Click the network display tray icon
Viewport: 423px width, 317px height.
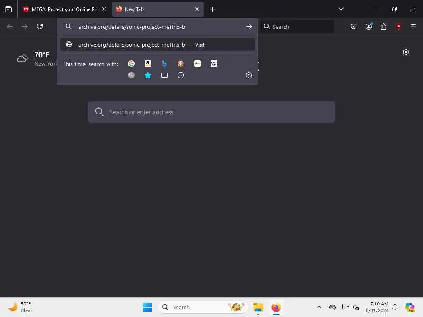[x=346, y=307]
